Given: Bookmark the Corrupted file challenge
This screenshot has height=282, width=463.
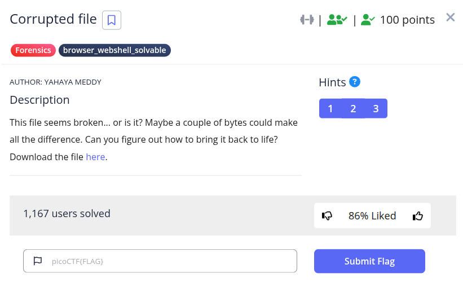Looking at the screenshot, I should 112,20.
